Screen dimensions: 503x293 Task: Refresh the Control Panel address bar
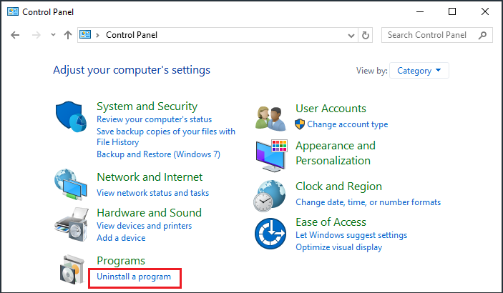365,35
